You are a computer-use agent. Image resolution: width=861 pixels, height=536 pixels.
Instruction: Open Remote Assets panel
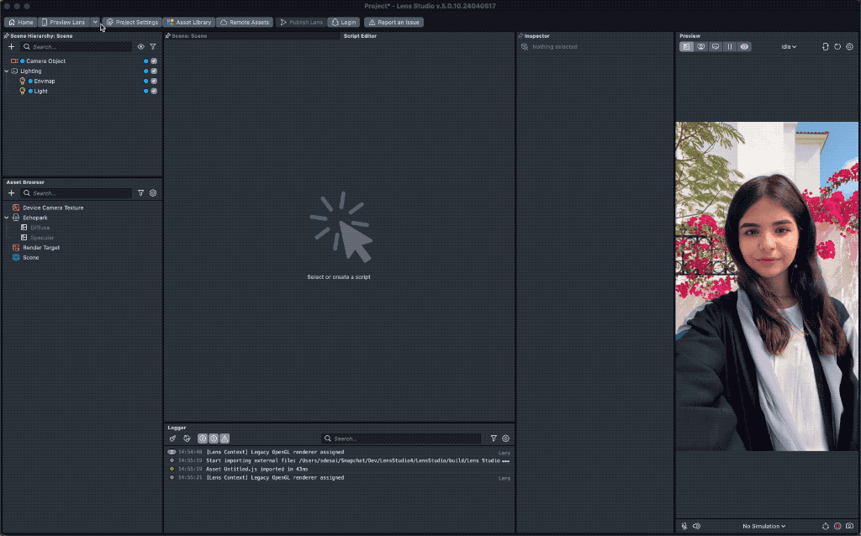point(245,22)
